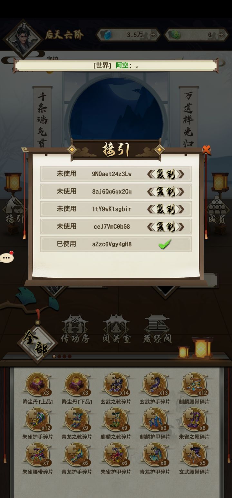Click the green checkmark on used code

[165, 244]
